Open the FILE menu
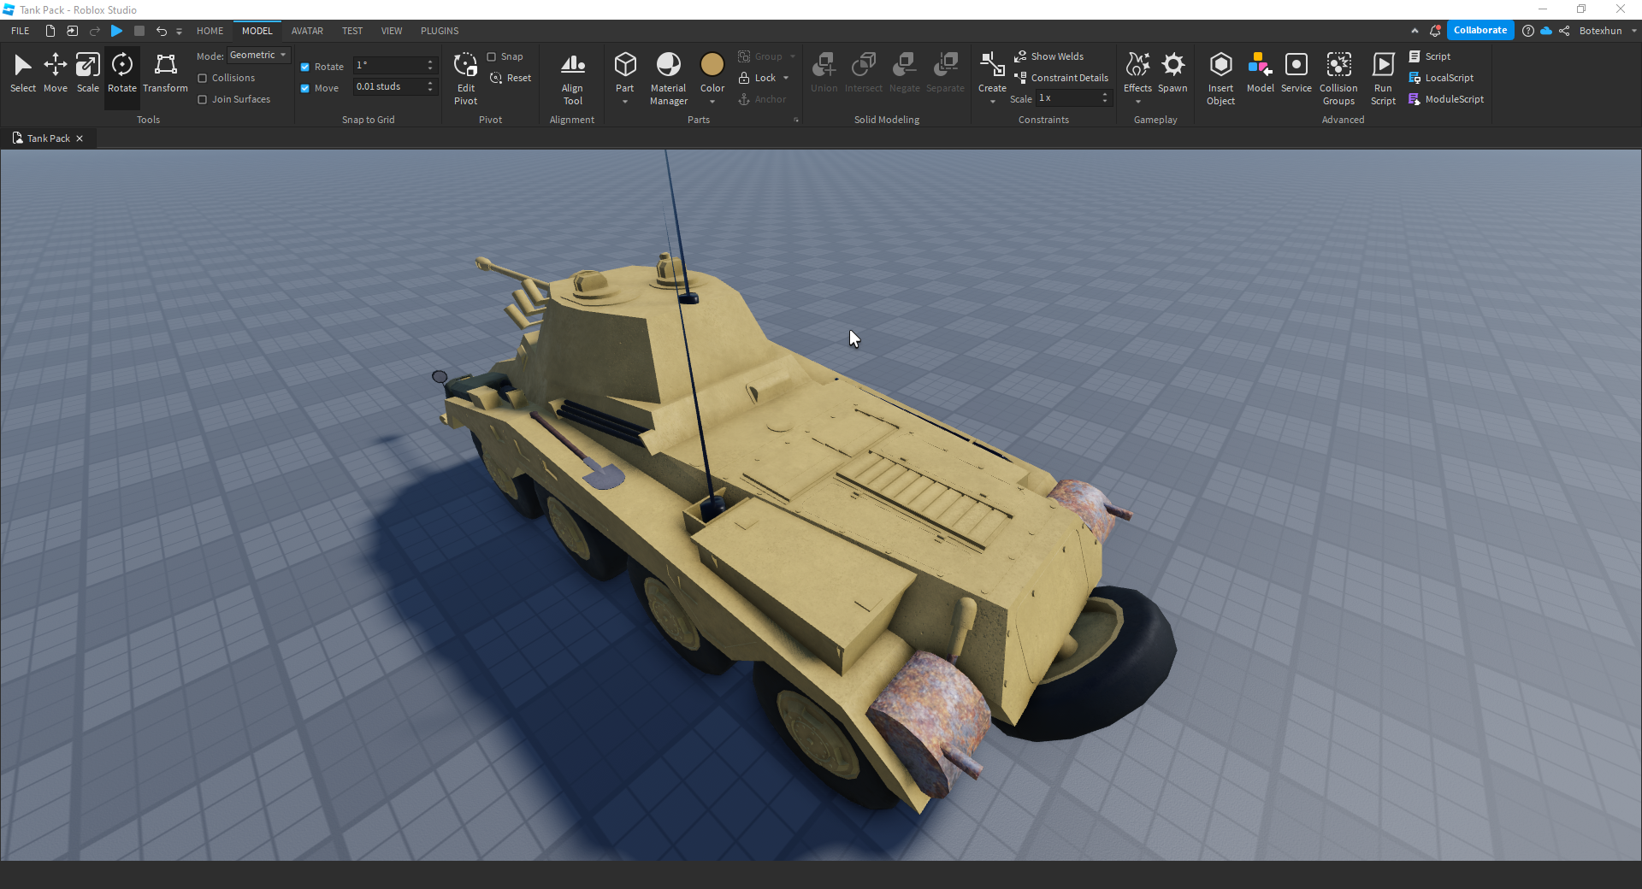Image resolution: width=1642 pixels, height=889 pixels. coord(18,31)
